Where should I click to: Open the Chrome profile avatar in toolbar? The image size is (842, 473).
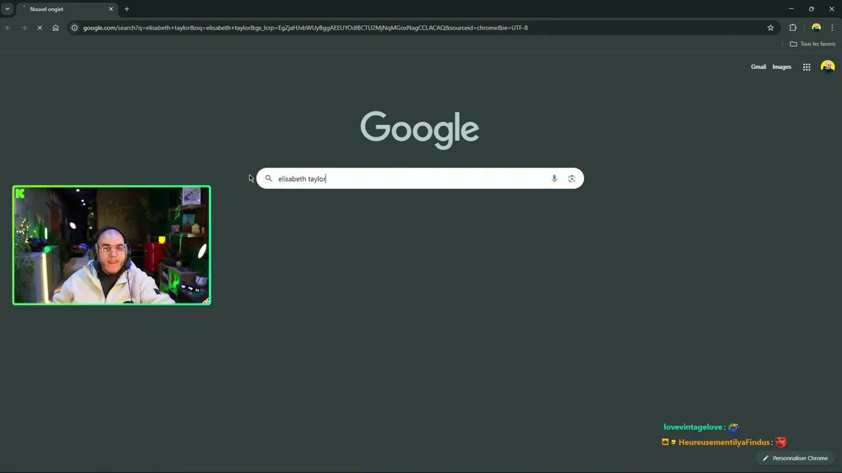(816, 28)
